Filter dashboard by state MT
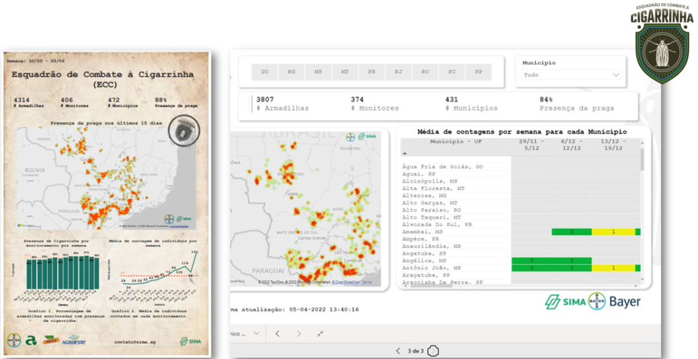Image resolution: width=698 pixels, height=359 pixels. [344, 72]
